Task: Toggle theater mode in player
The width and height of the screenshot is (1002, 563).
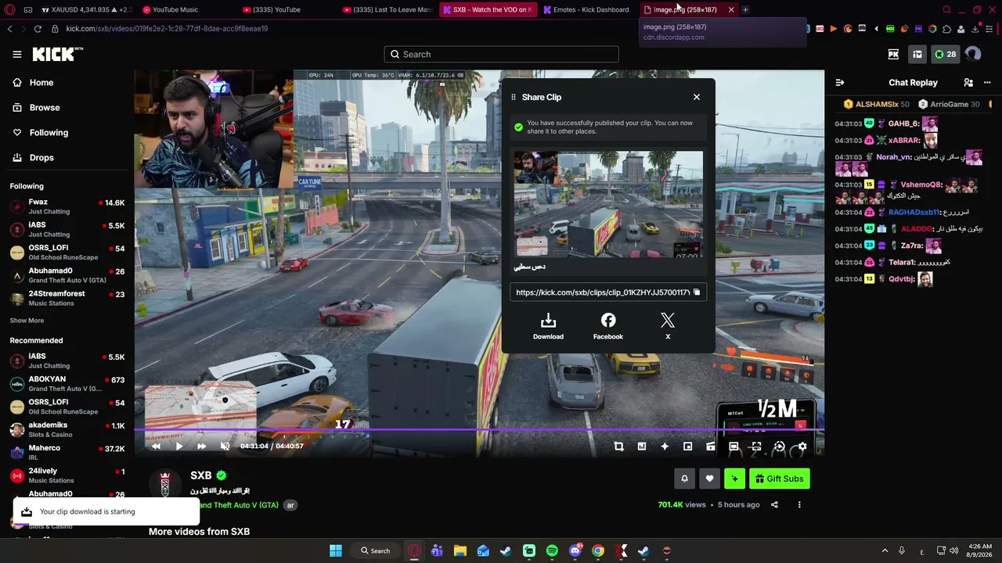Action: coord(733,446)
